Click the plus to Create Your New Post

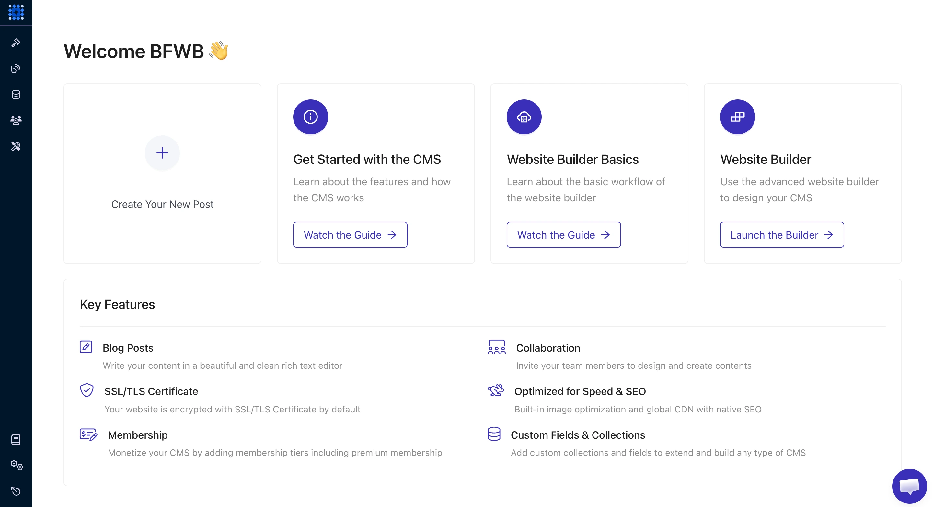tap(162, 153)
